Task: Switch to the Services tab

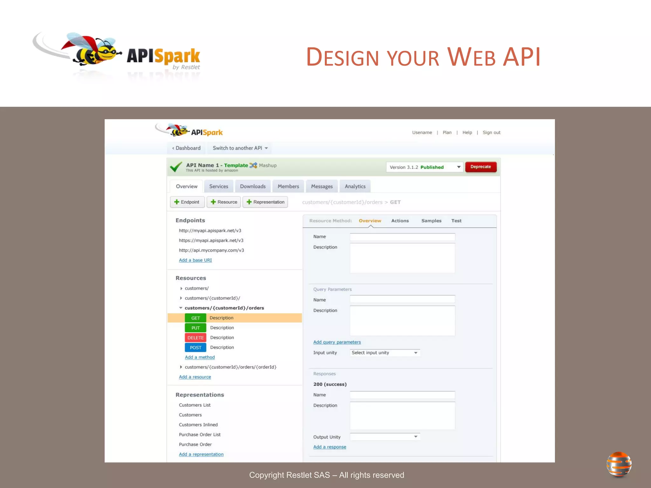Action: (x=219, y=186)
